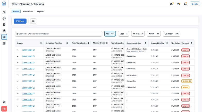Open the Help button

(195, 4)
